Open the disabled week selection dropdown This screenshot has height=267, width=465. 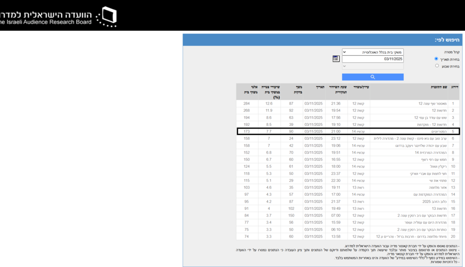pos(373,66)
